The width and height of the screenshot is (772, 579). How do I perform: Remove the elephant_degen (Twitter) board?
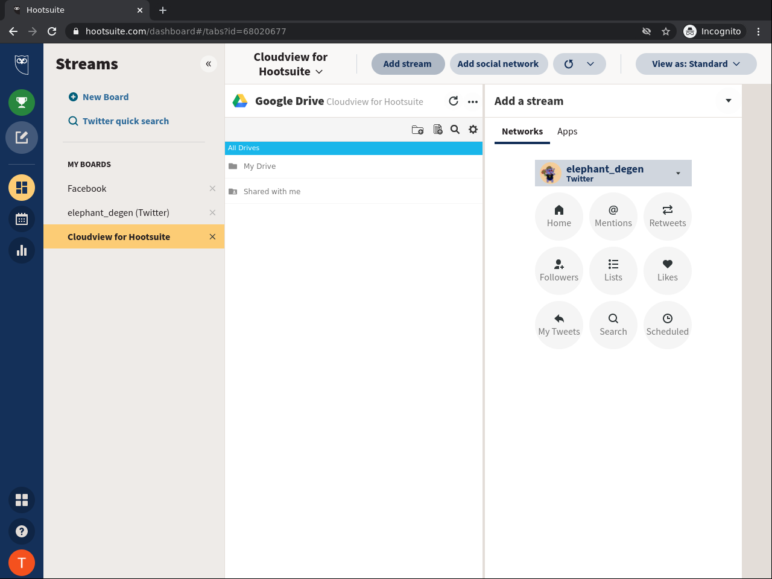click(x=212, y=213)
